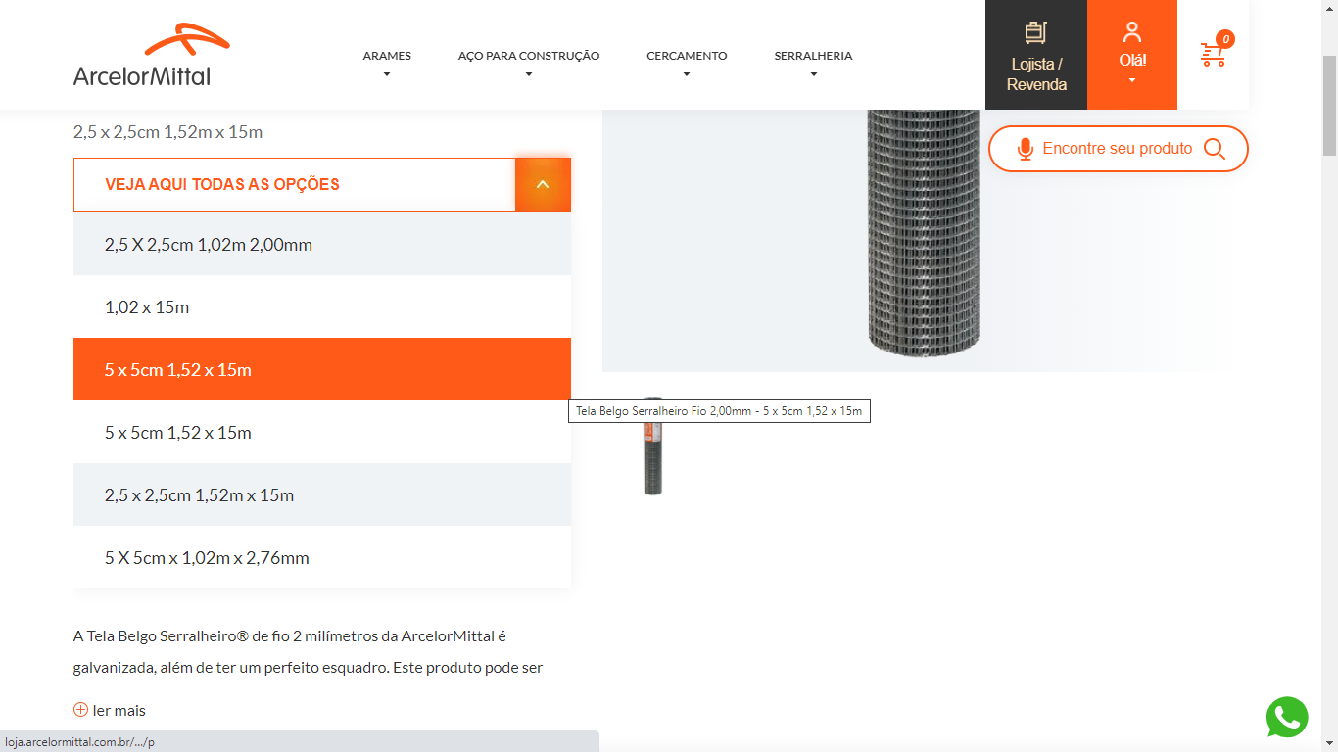Open WhatsApp chat icon

pos(1287,717)
